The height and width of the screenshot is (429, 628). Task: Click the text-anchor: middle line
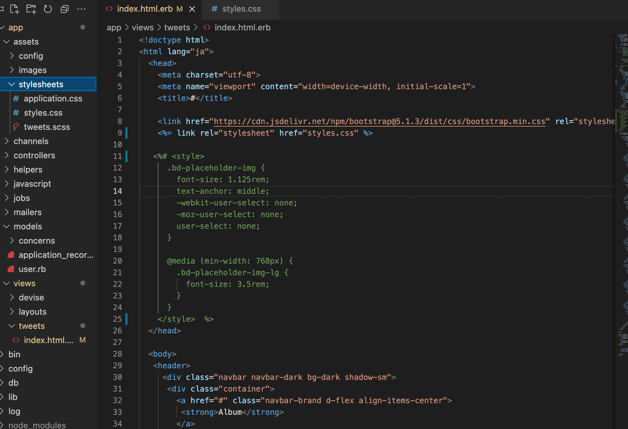(223, 191)
